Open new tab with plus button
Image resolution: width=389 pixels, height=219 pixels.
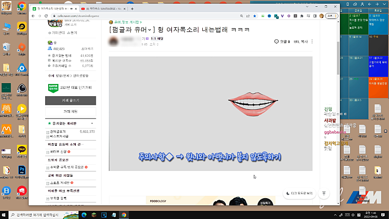point(132,8)
